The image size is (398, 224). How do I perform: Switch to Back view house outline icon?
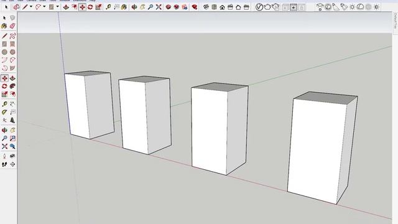click(238, 7)
